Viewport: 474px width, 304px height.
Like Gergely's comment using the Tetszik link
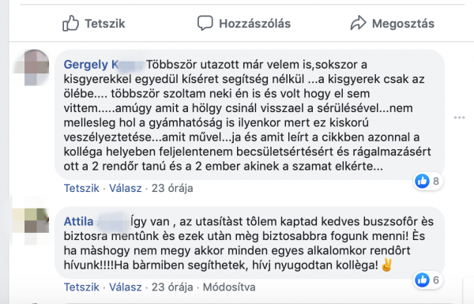coord(81,188)
